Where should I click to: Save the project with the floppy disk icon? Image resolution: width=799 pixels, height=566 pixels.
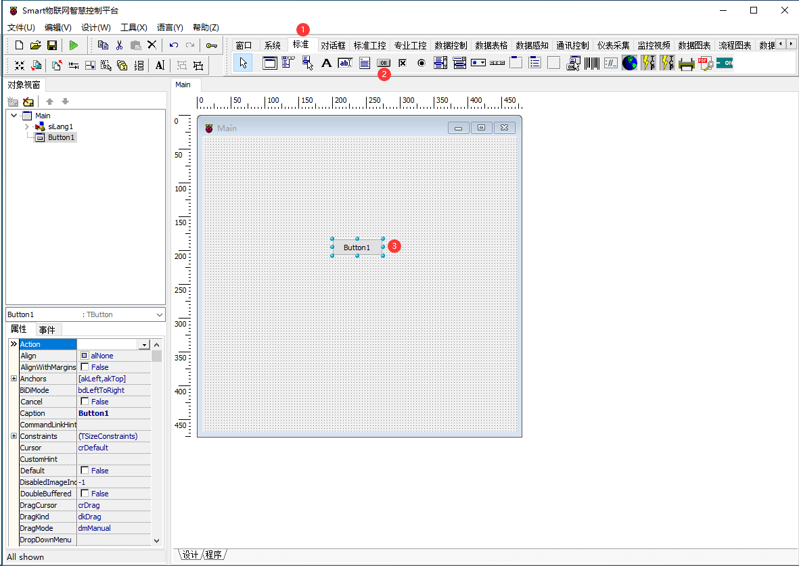pyautogui.click(x=52, y=45)
